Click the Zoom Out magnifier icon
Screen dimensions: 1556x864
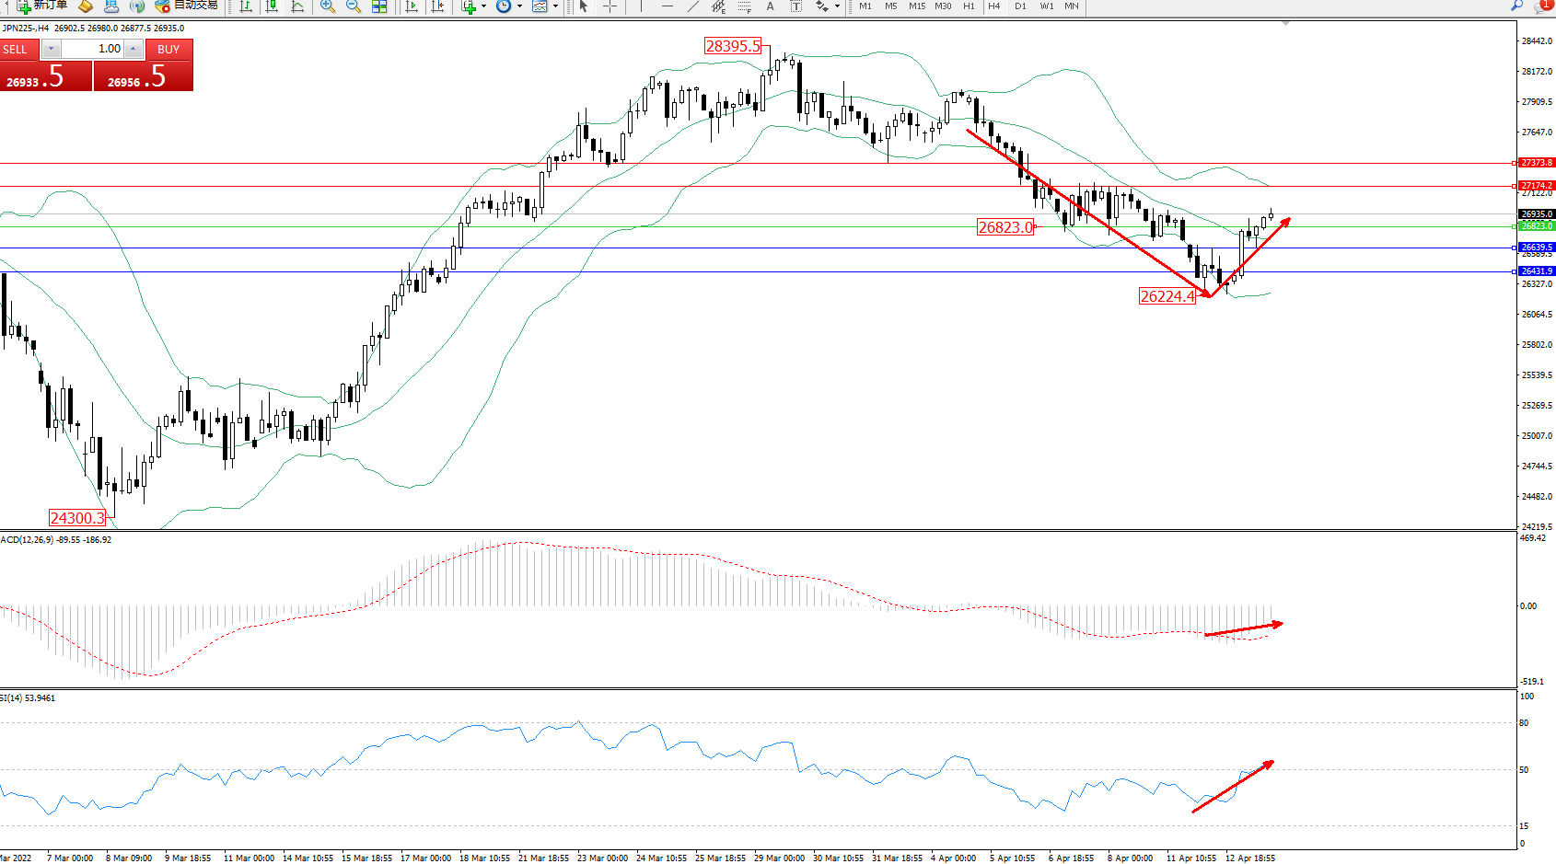pyautogui.click(x=353, y=6)
